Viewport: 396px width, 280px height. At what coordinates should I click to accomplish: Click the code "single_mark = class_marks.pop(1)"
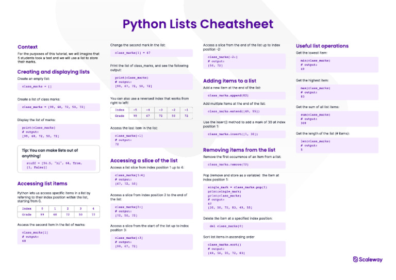pos(237,187)
